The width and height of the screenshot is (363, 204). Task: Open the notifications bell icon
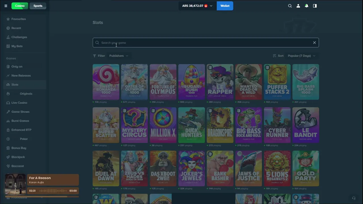point(307,6)
